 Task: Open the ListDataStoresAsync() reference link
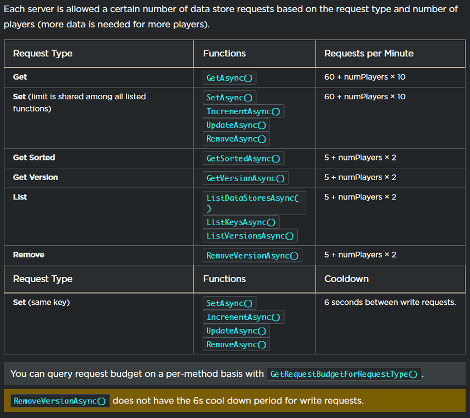click(254, 203)
